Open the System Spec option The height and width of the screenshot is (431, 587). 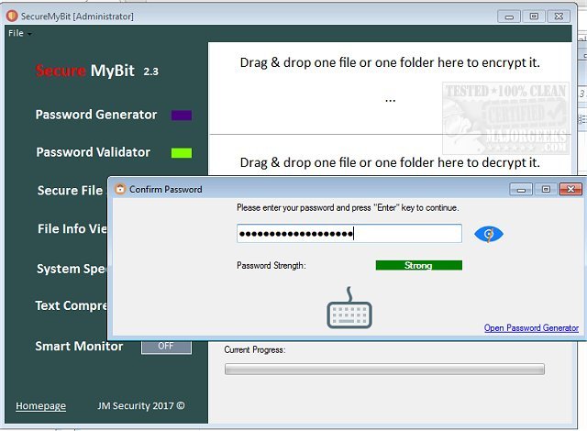pyautogui.click(x=72, y=269)
